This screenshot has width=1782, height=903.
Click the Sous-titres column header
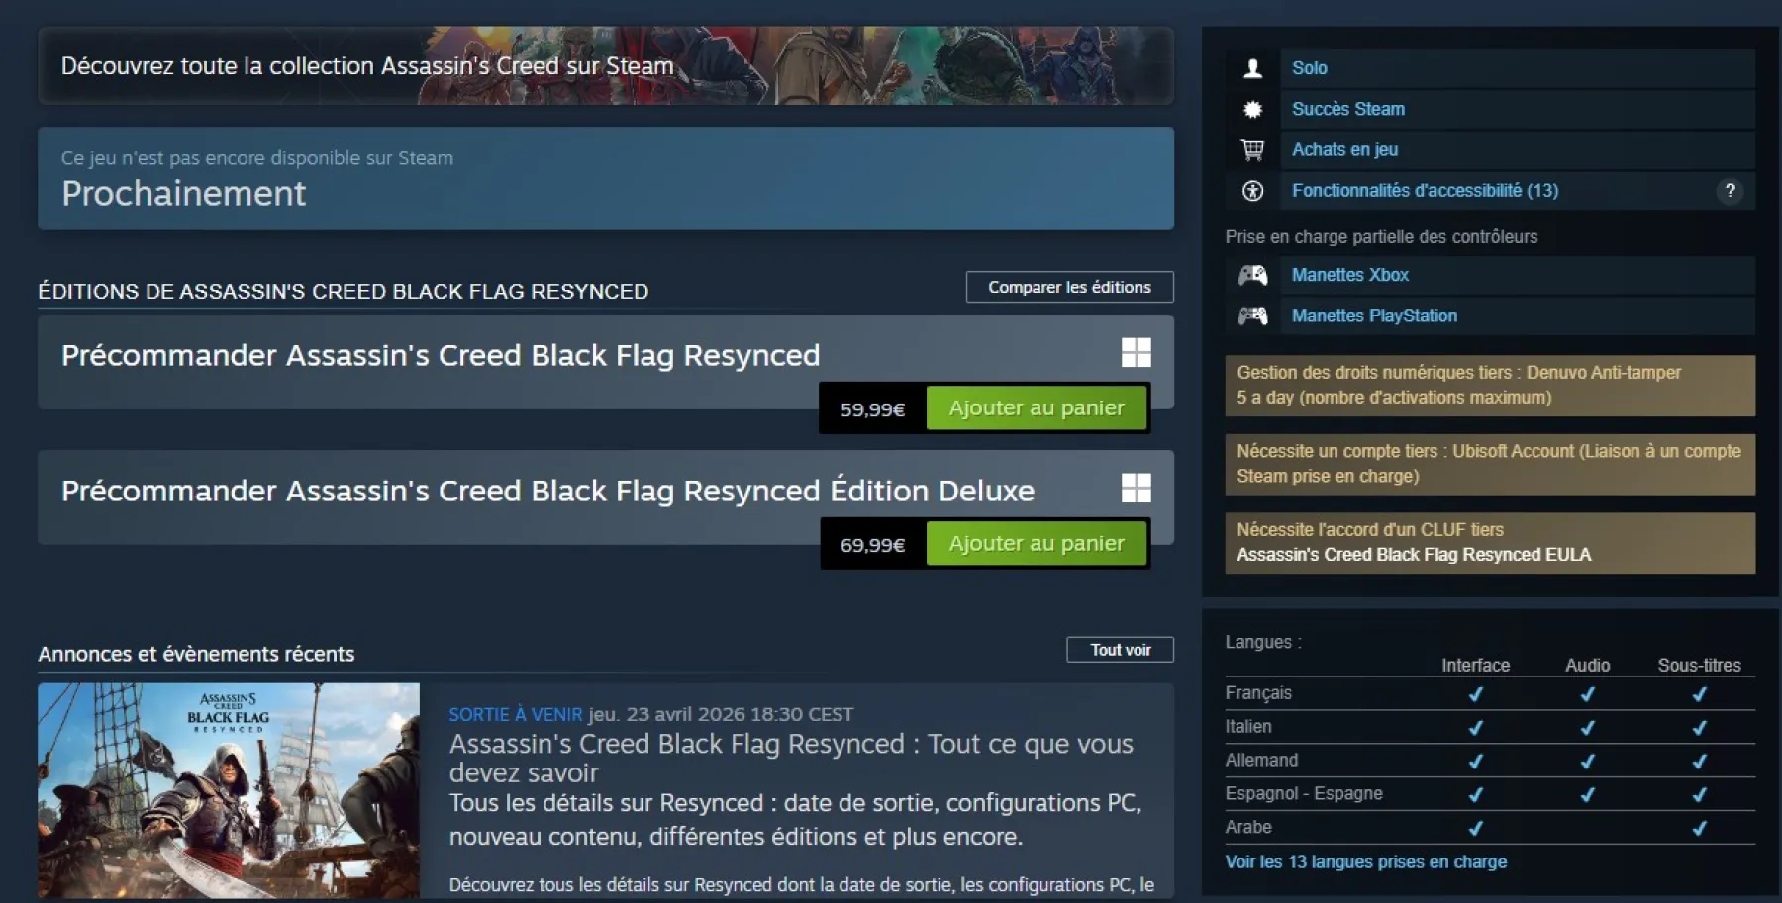tap(1699, 666)
